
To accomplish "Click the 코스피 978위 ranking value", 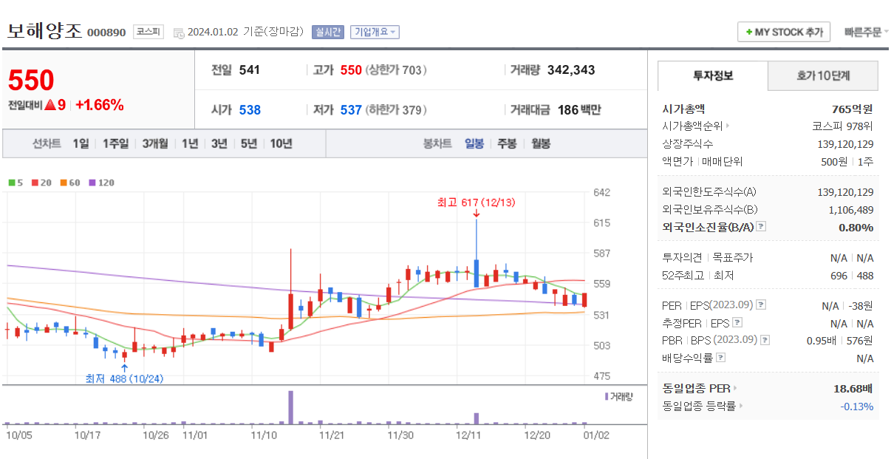I will click(x=842, y=126).
